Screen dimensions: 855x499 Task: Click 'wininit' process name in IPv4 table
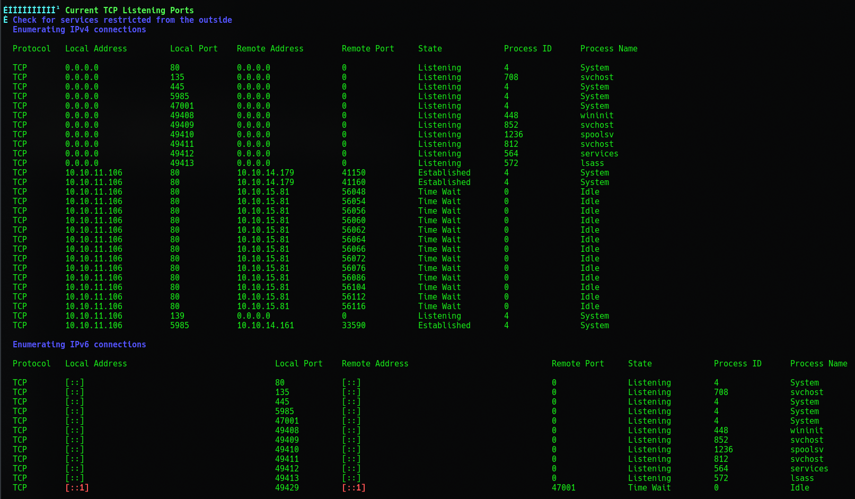click(597, 115)
